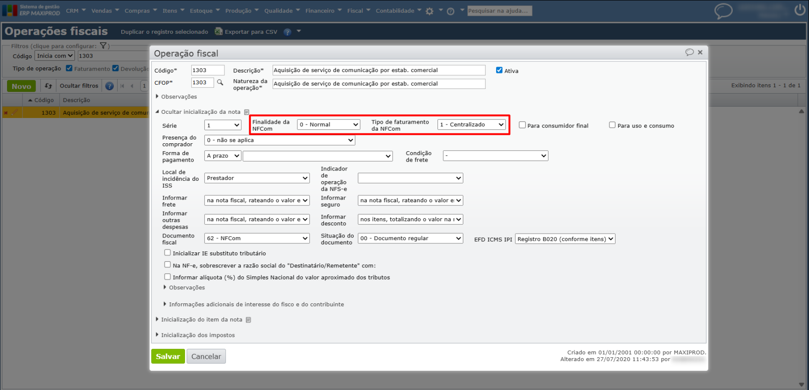Open Tipo de faturamento da NFCom dropdown

tap(472, 125)
